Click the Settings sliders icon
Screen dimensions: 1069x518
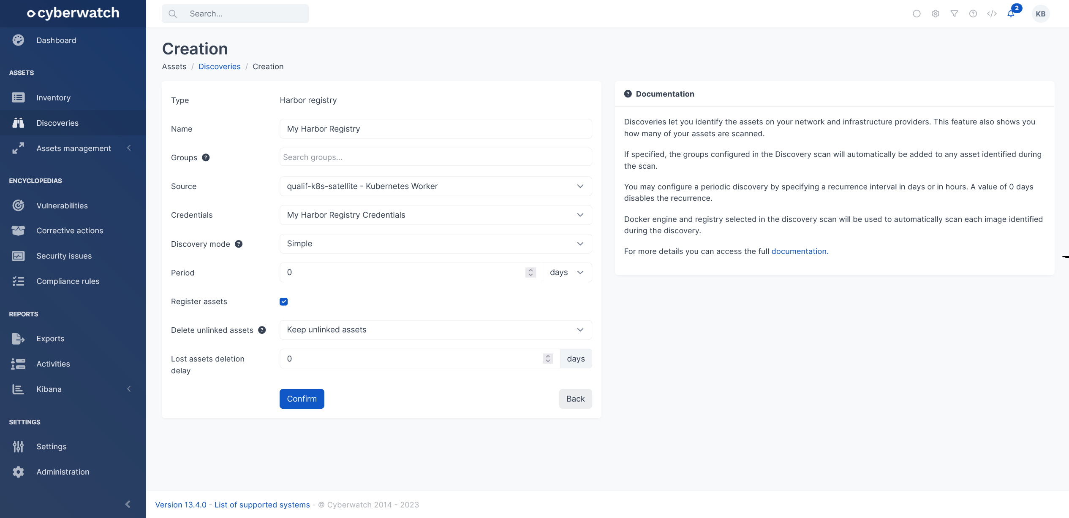click(x=18, y=446)
